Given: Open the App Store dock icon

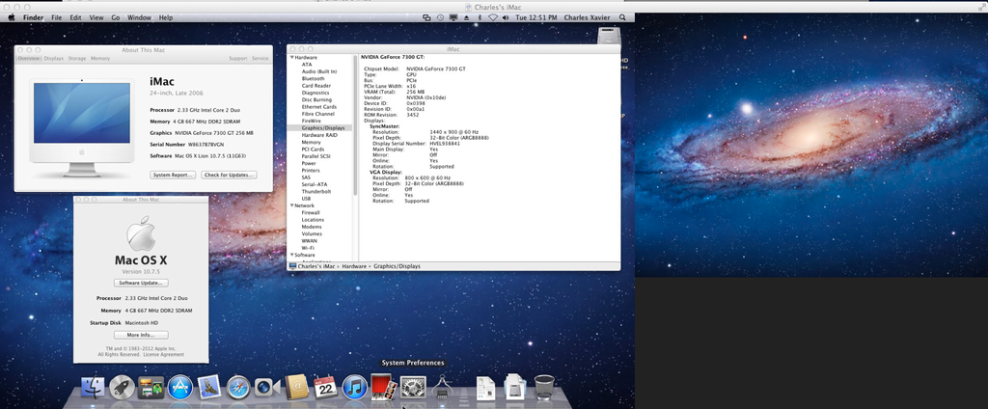Looking at the screenshot, I should click(179, 387).
